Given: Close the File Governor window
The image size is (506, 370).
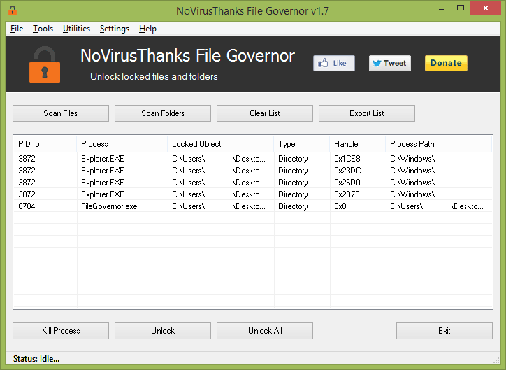Looking at the screenshot, I should pos(485,8).
